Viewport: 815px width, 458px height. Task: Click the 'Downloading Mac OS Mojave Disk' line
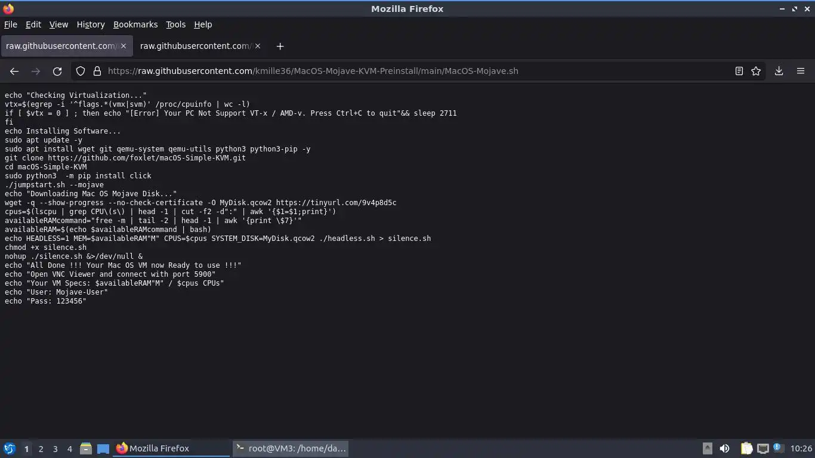pyautogui.click(x=91, y=194)
